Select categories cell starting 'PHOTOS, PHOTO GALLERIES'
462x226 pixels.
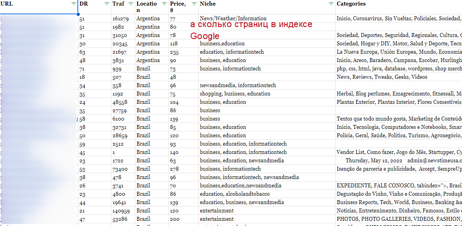point(399,219)
